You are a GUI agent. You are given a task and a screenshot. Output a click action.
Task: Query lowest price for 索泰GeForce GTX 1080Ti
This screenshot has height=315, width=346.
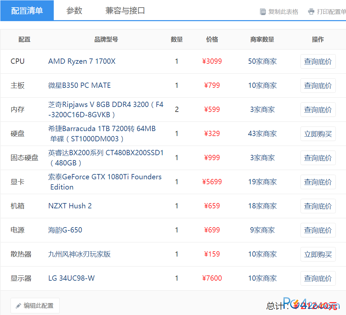point(318,182)
